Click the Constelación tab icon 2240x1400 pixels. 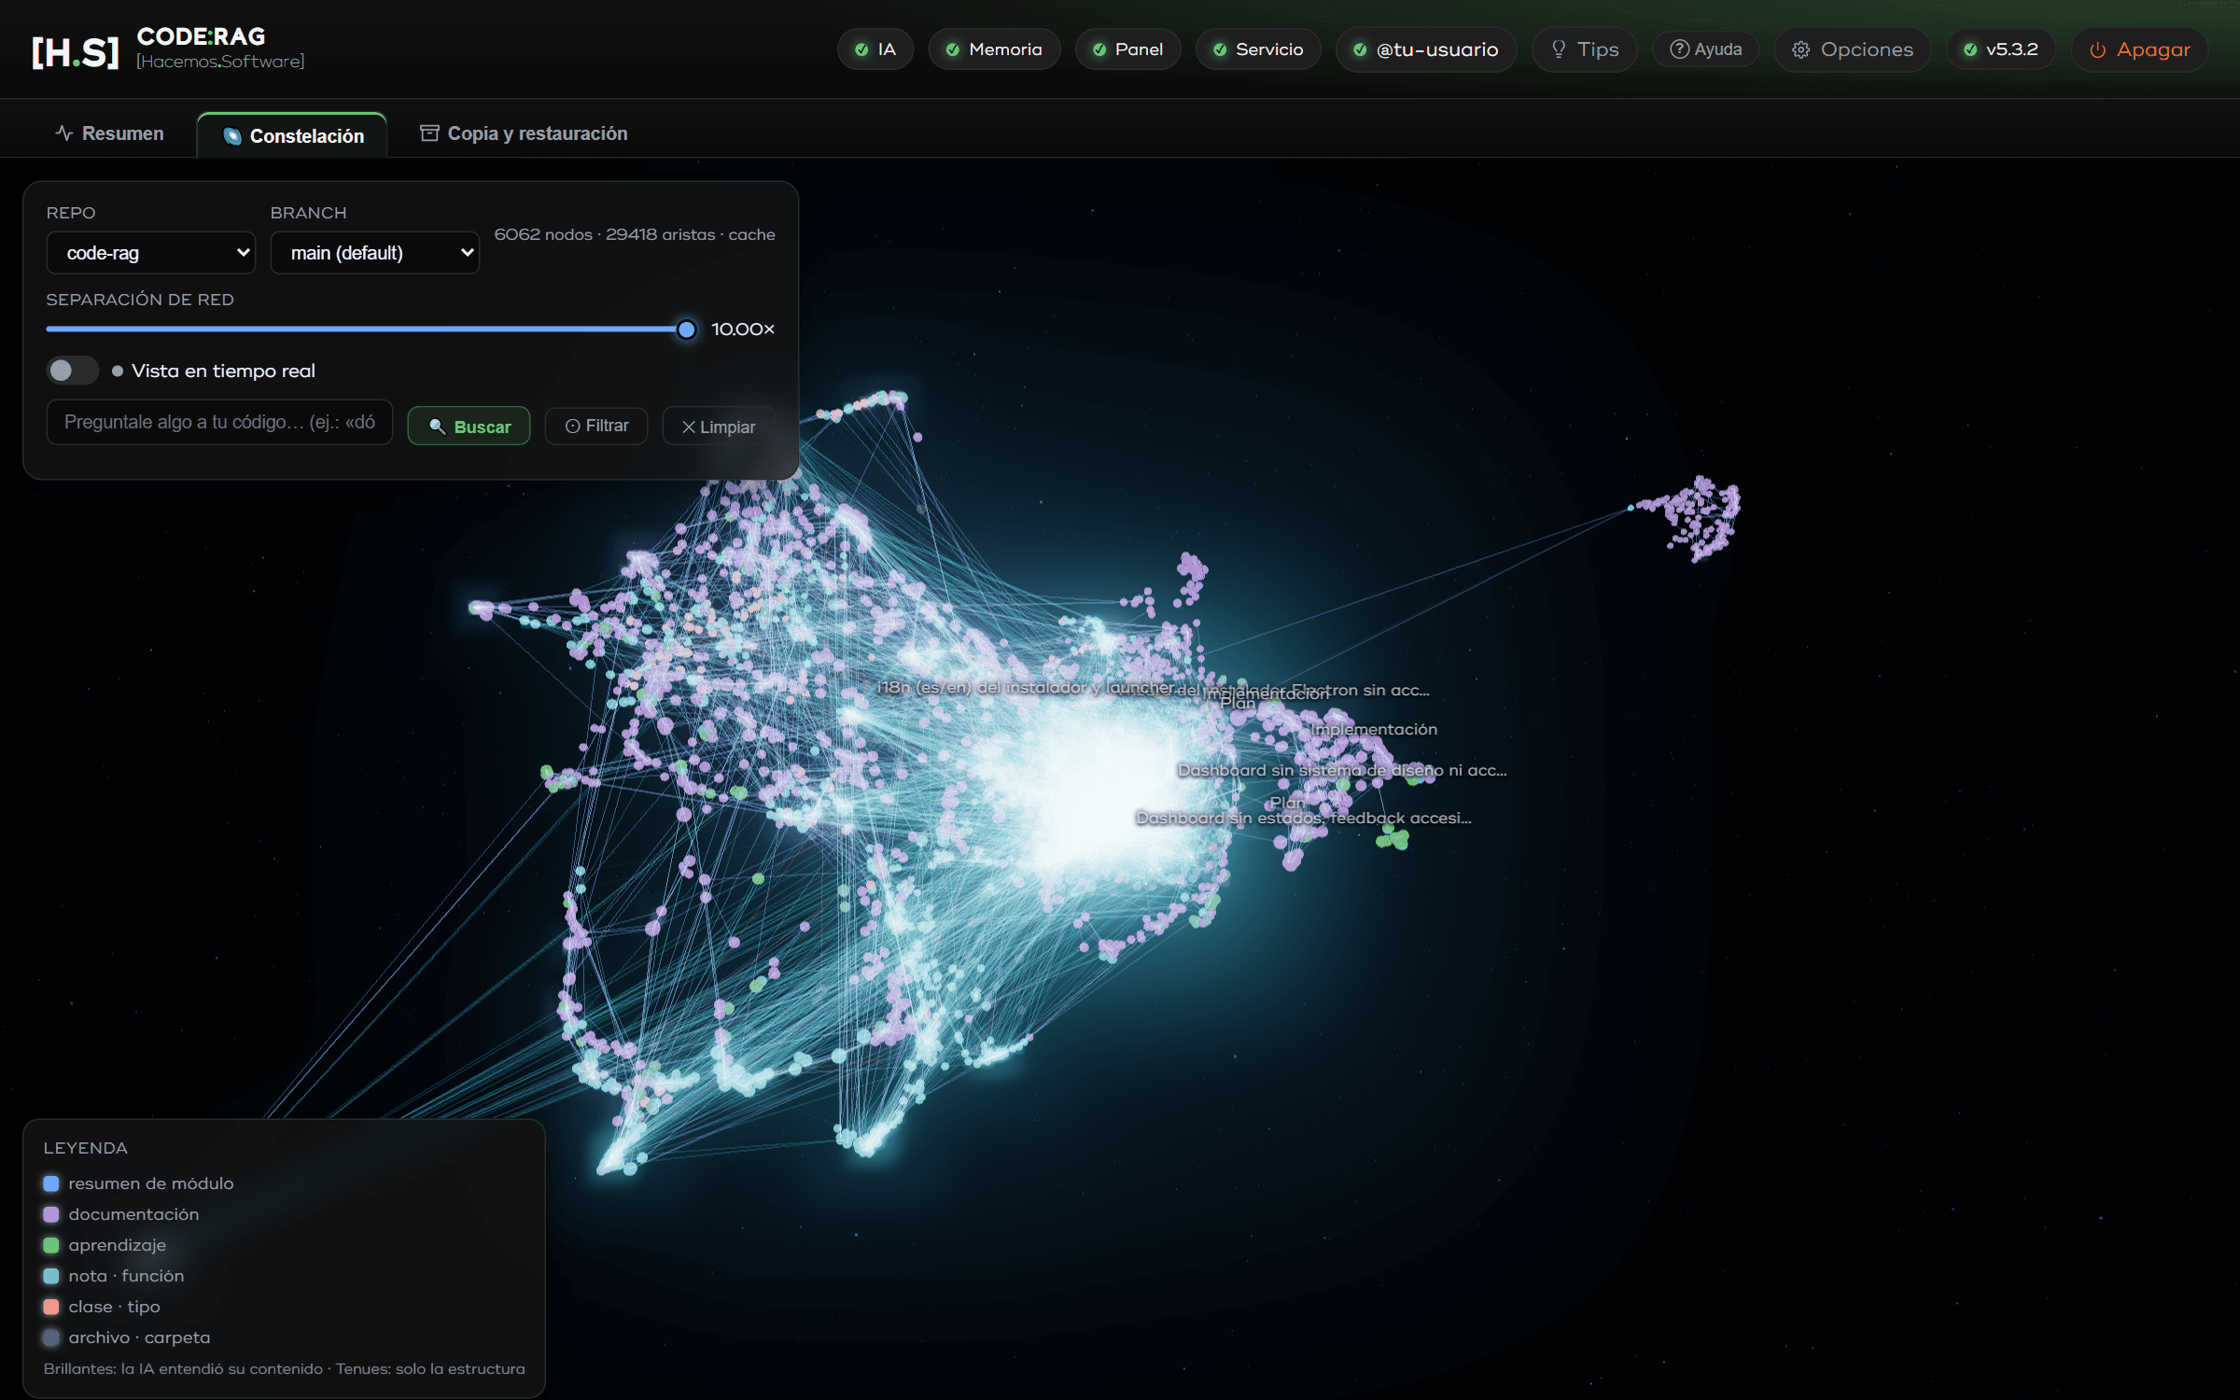click(232, 136)
